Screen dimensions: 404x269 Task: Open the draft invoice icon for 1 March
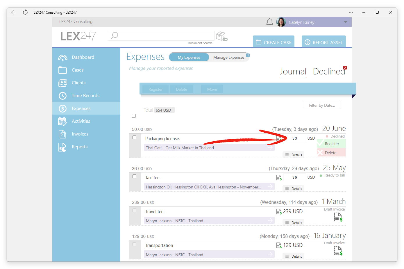pyautogui.click(x=338, y=217)
